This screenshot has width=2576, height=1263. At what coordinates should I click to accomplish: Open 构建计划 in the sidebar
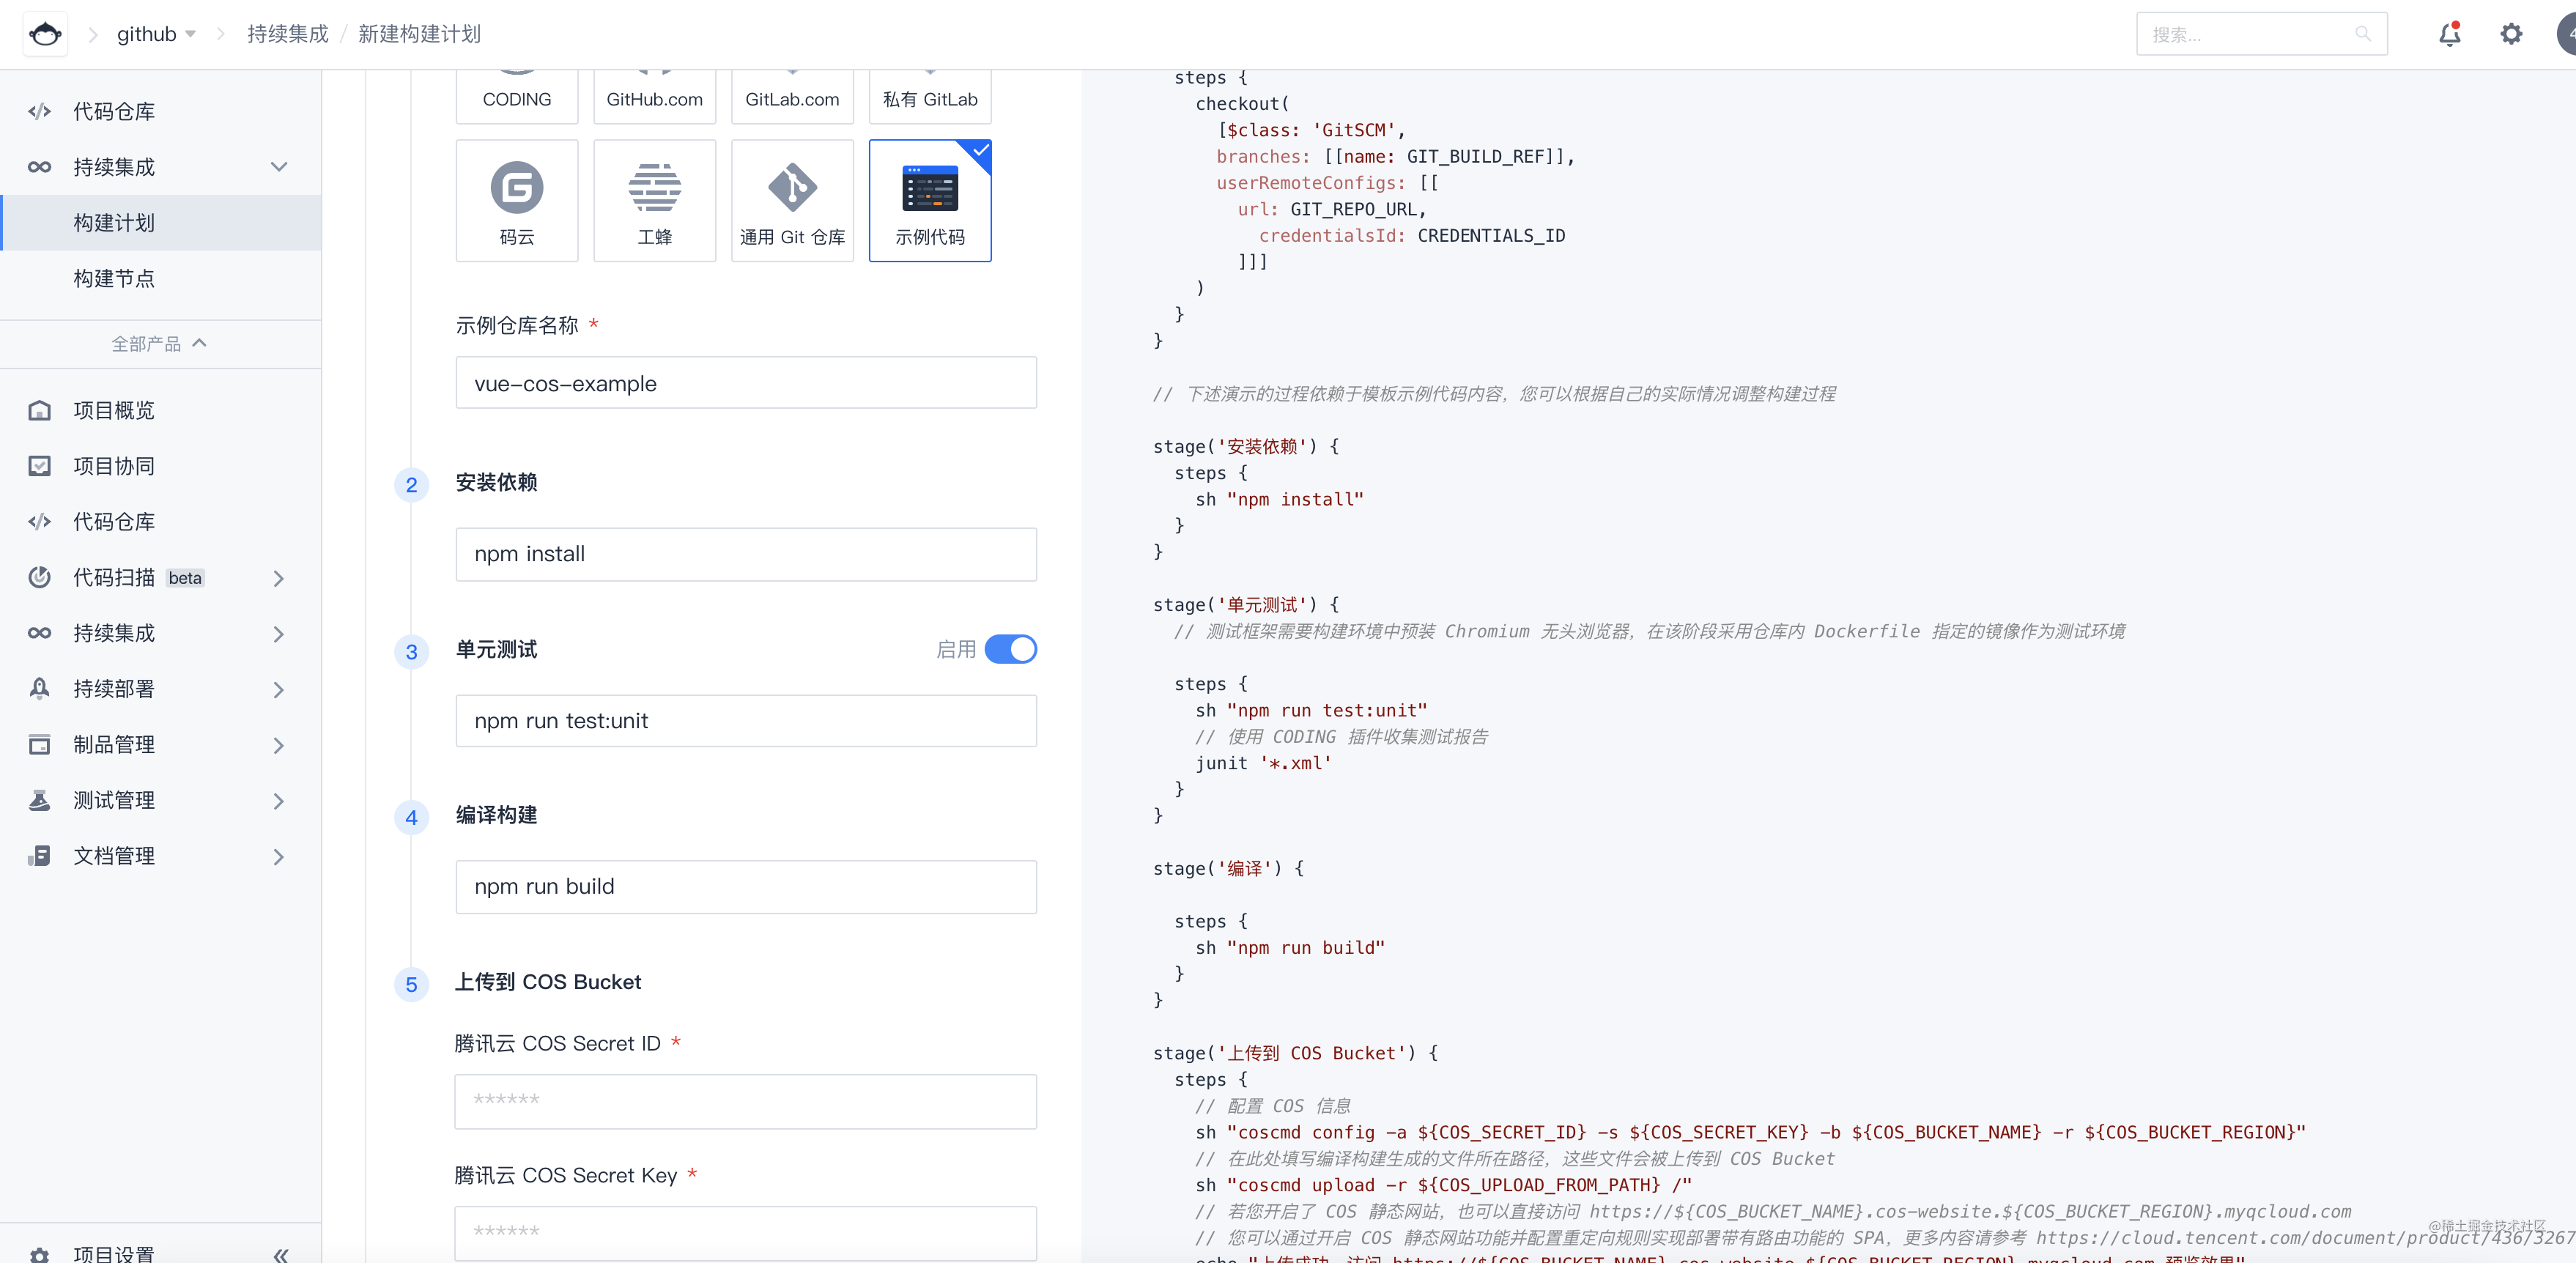pos(161,222)
